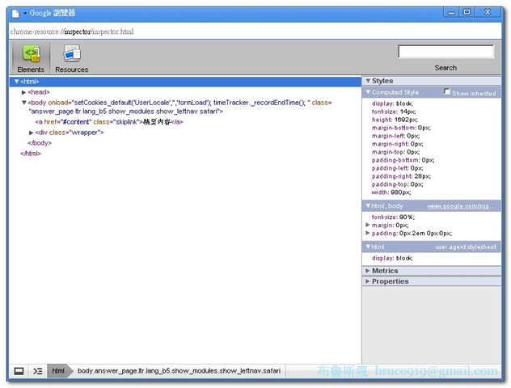This screenshot has height=388, width=511.
Task: Select the html breadcrumb item
Action: [x=58, y=371]
